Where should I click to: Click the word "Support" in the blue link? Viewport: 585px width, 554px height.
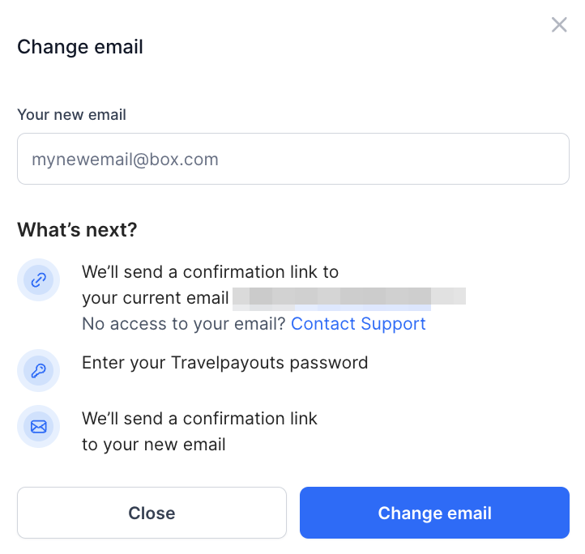[393, 323]
